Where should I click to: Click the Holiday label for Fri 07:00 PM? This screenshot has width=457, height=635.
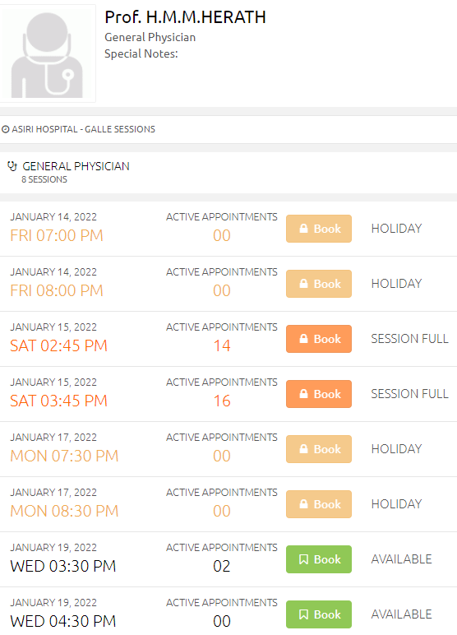(x=397, y=229)
